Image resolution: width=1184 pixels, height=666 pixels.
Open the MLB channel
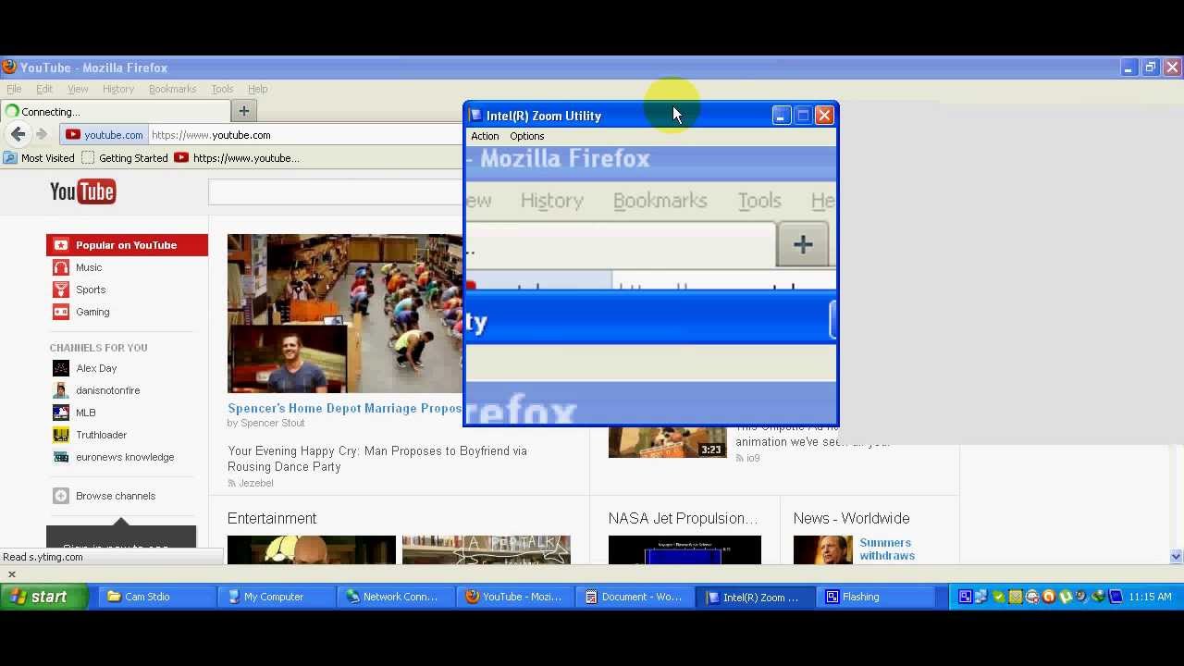[x=85, y=413]
